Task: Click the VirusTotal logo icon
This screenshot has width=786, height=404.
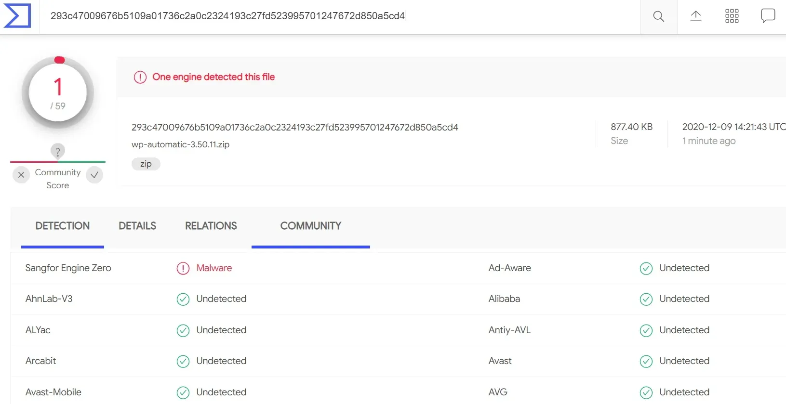Action: pyautogui.click(x=17, y=16)
